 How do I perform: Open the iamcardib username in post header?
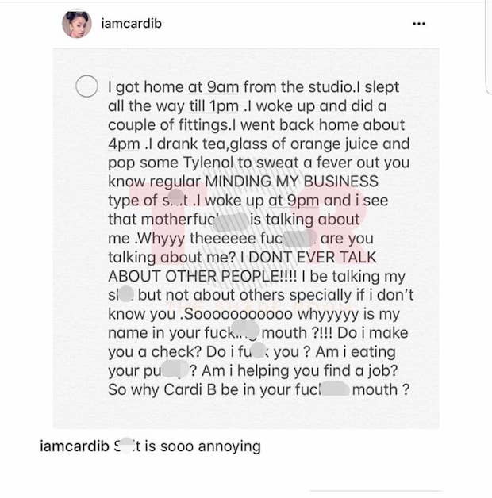(131, 24)
